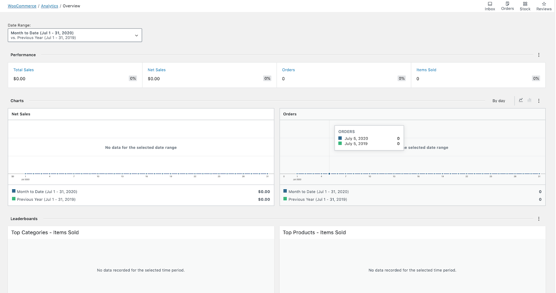Viewport: 556px width, 293px height.
Task: Open the Reviews activity panel
Action: coord(544,6)
